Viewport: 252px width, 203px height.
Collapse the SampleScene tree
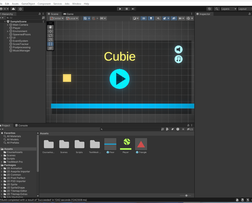[5, 21]
